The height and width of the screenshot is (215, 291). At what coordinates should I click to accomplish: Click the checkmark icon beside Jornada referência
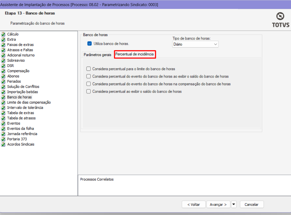click(3, 134)
